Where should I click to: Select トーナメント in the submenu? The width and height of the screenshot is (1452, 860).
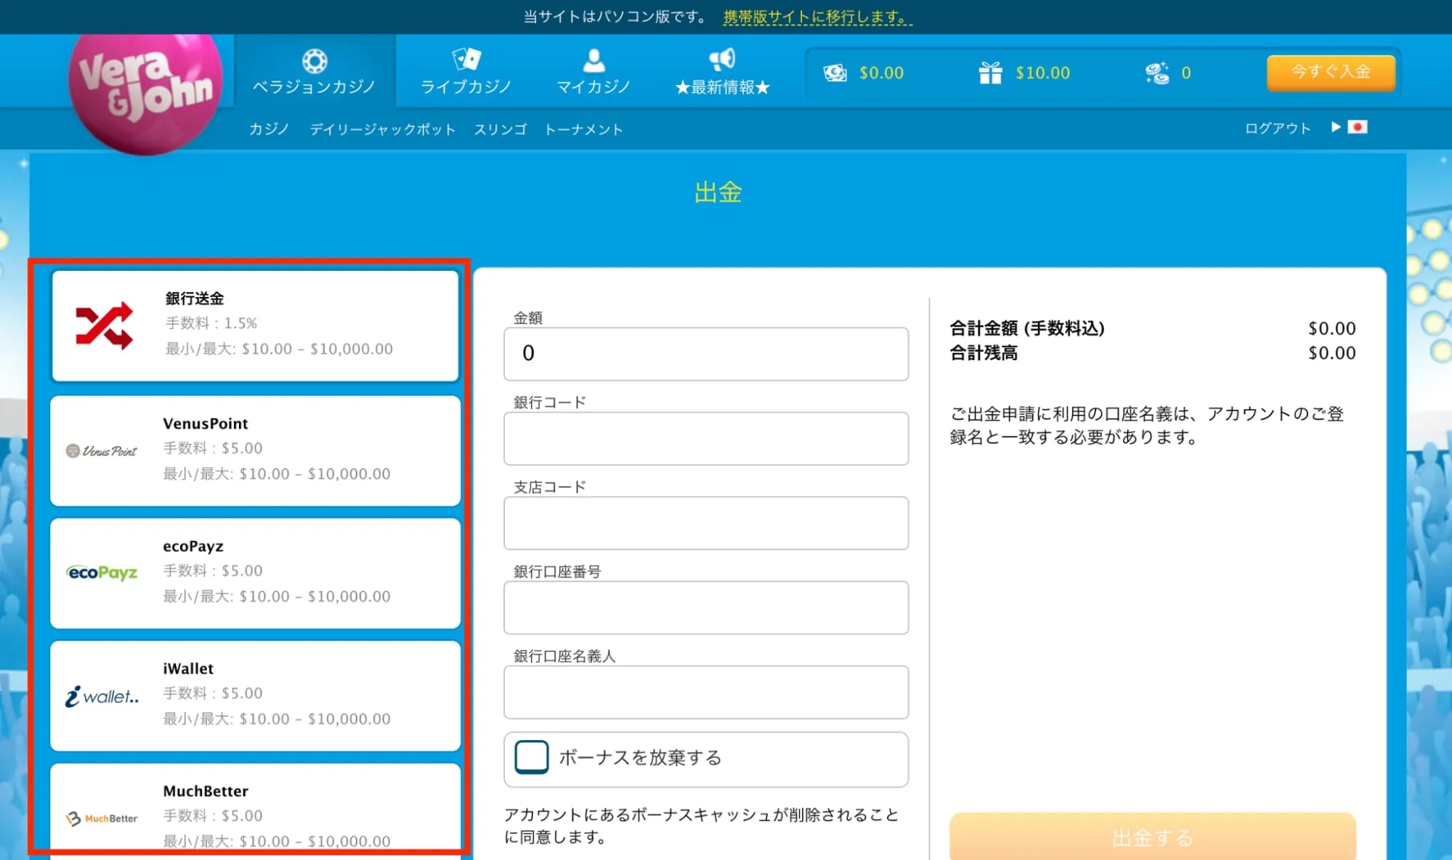[584, 129]
